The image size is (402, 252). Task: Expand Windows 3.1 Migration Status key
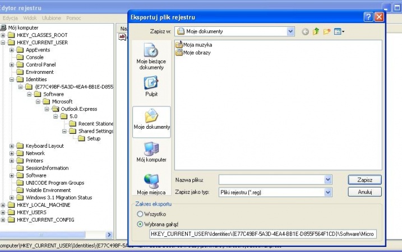12,198
